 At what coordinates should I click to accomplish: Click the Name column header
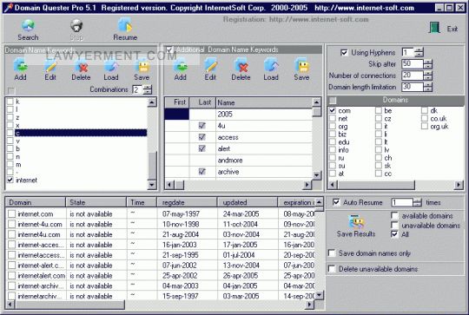coord(264,102)
